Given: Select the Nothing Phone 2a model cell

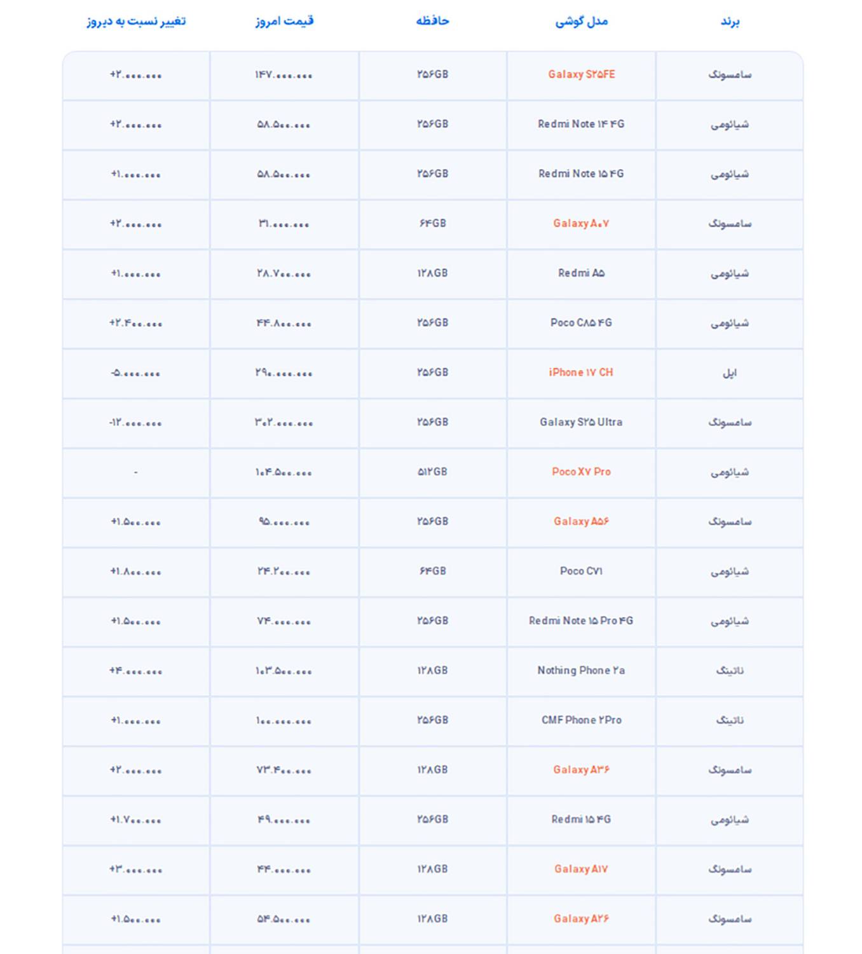Looking at the screenshot, I should [581, 670].
